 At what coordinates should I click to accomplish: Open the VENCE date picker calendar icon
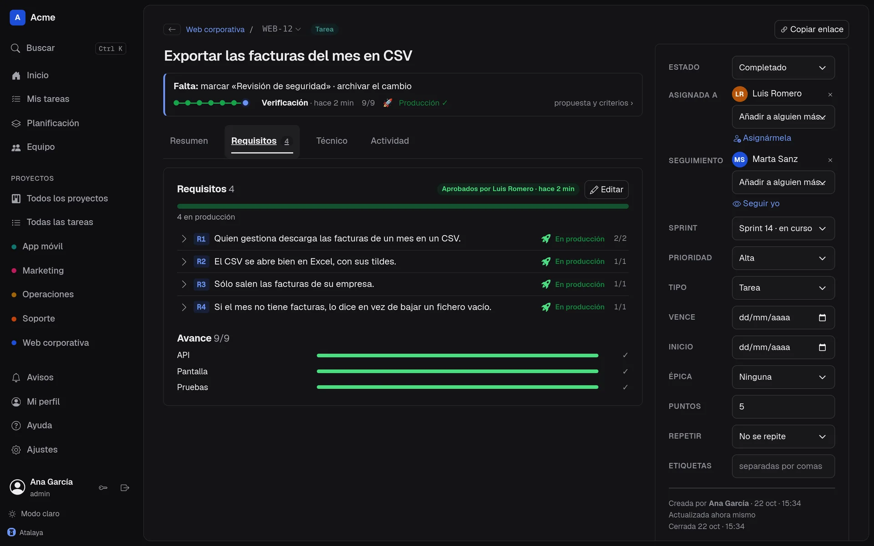point(822,318)
